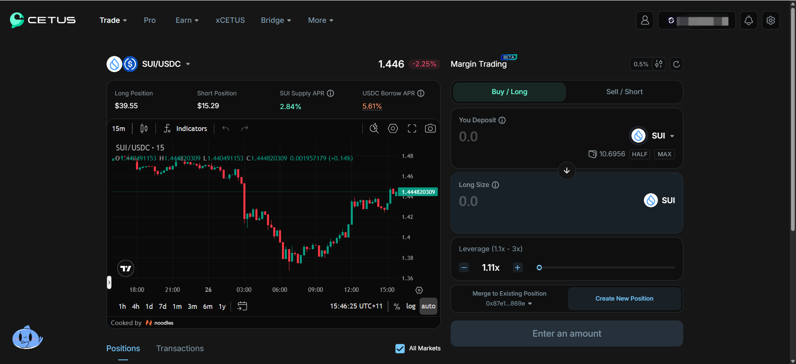
Task: Toggle log scale on chart
Action: [410, 306]
